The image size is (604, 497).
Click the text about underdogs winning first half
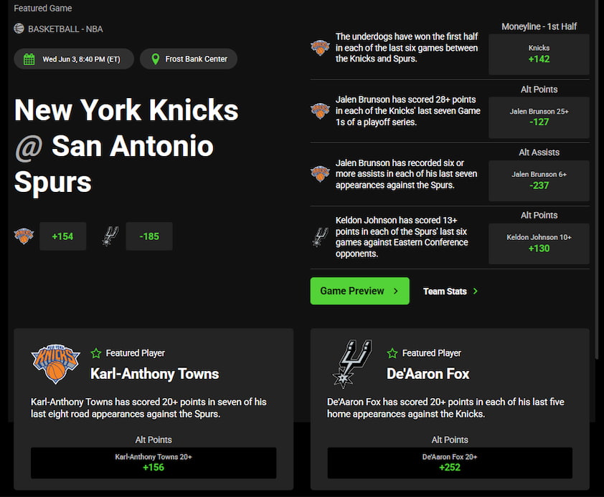[x=407, y=48]
